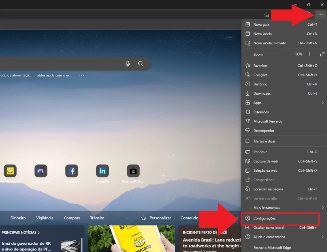
Task: Open the Mercado Livre shortcut tile
Action: click(x=11, y=171)
